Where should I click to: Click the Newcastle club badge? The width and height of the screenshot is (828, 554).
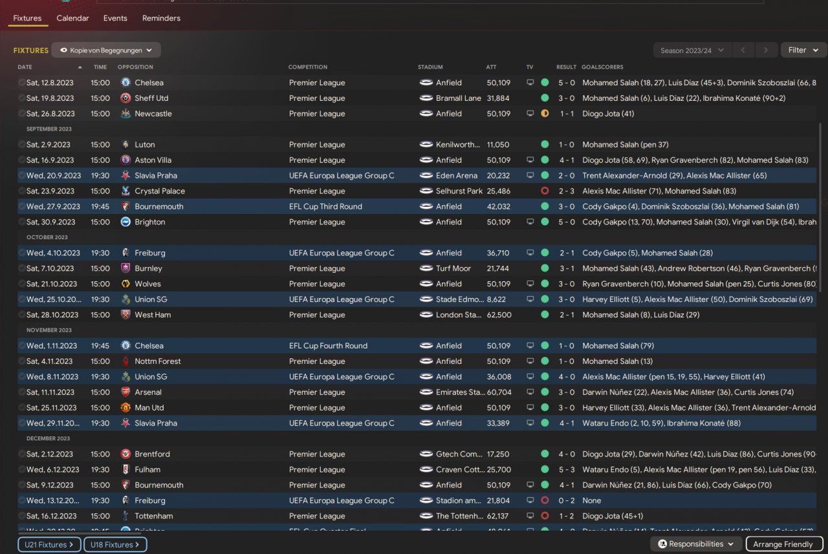(x=125, y=114)
